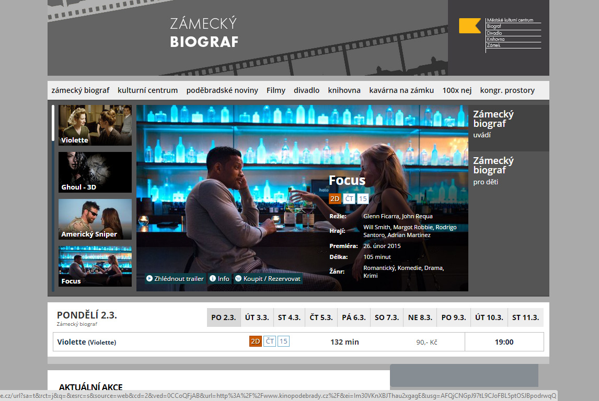Select the NE 8.3. date tab
This screenshot has width=599, height=401.
click(x=420, y=317)
